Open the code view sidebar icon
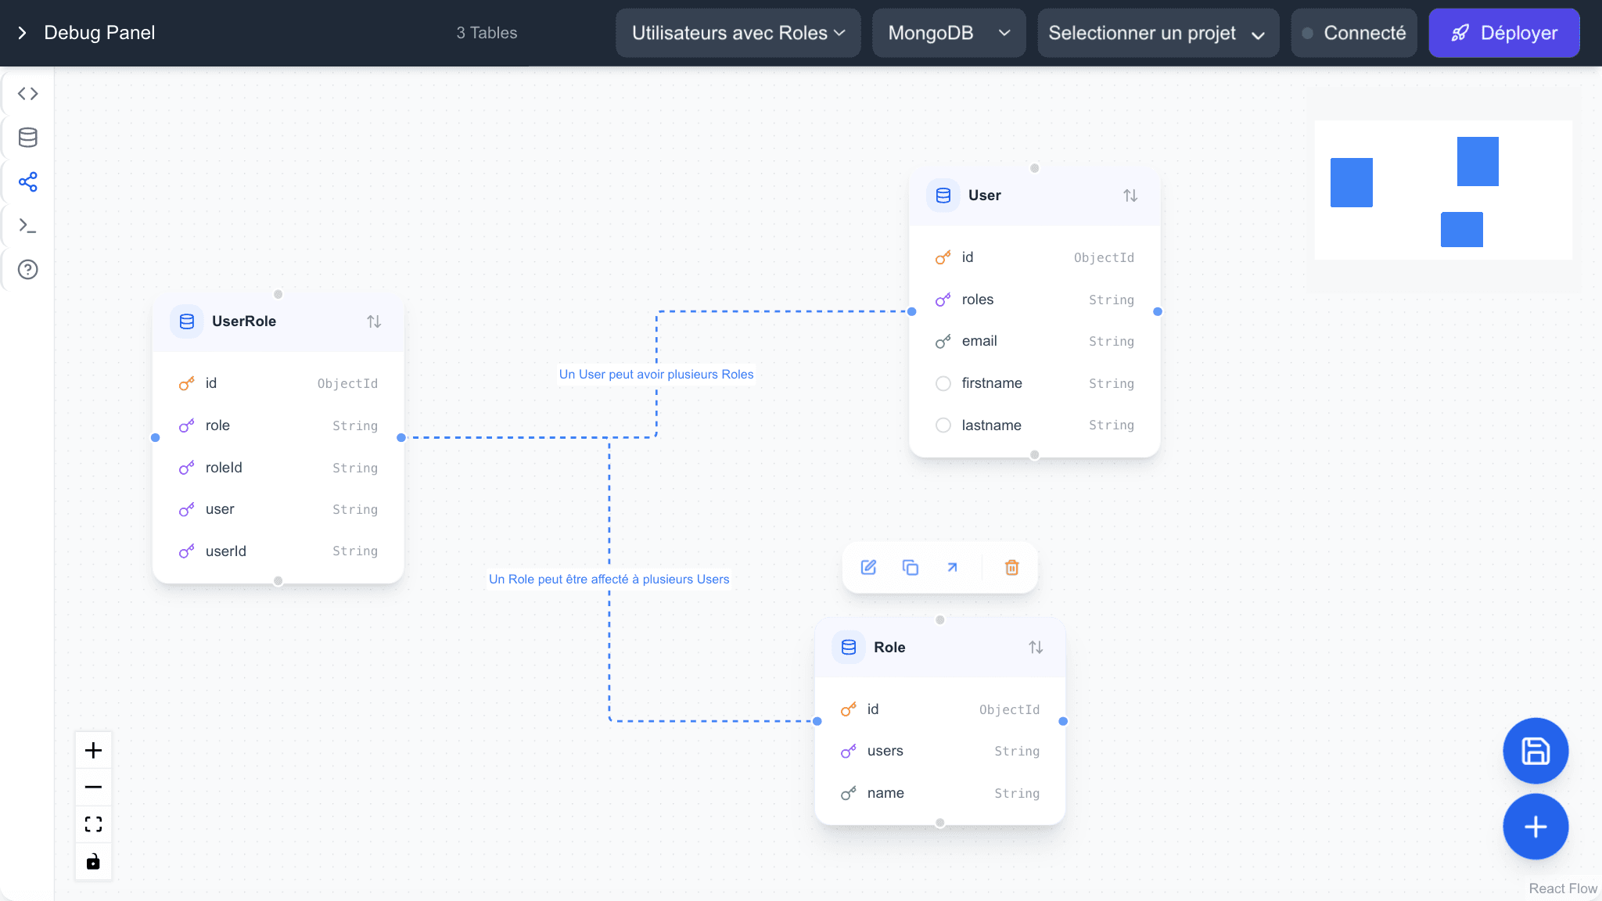Screen dimensions: 1602x901 point(28,94)
